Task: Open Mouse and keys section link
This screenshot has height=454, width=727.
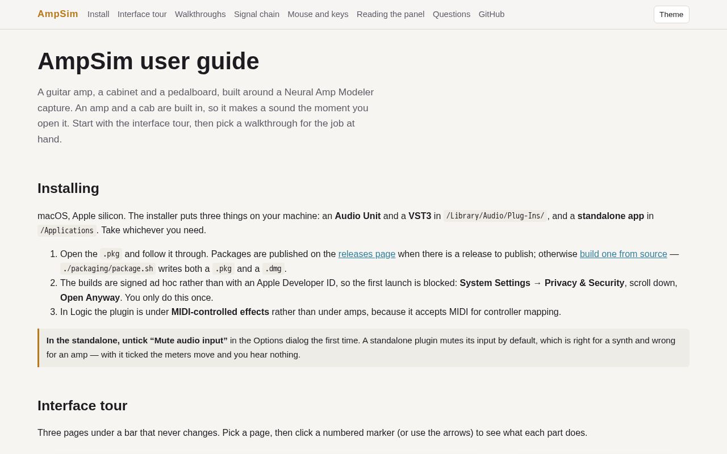Action: (x=318, y=14)
